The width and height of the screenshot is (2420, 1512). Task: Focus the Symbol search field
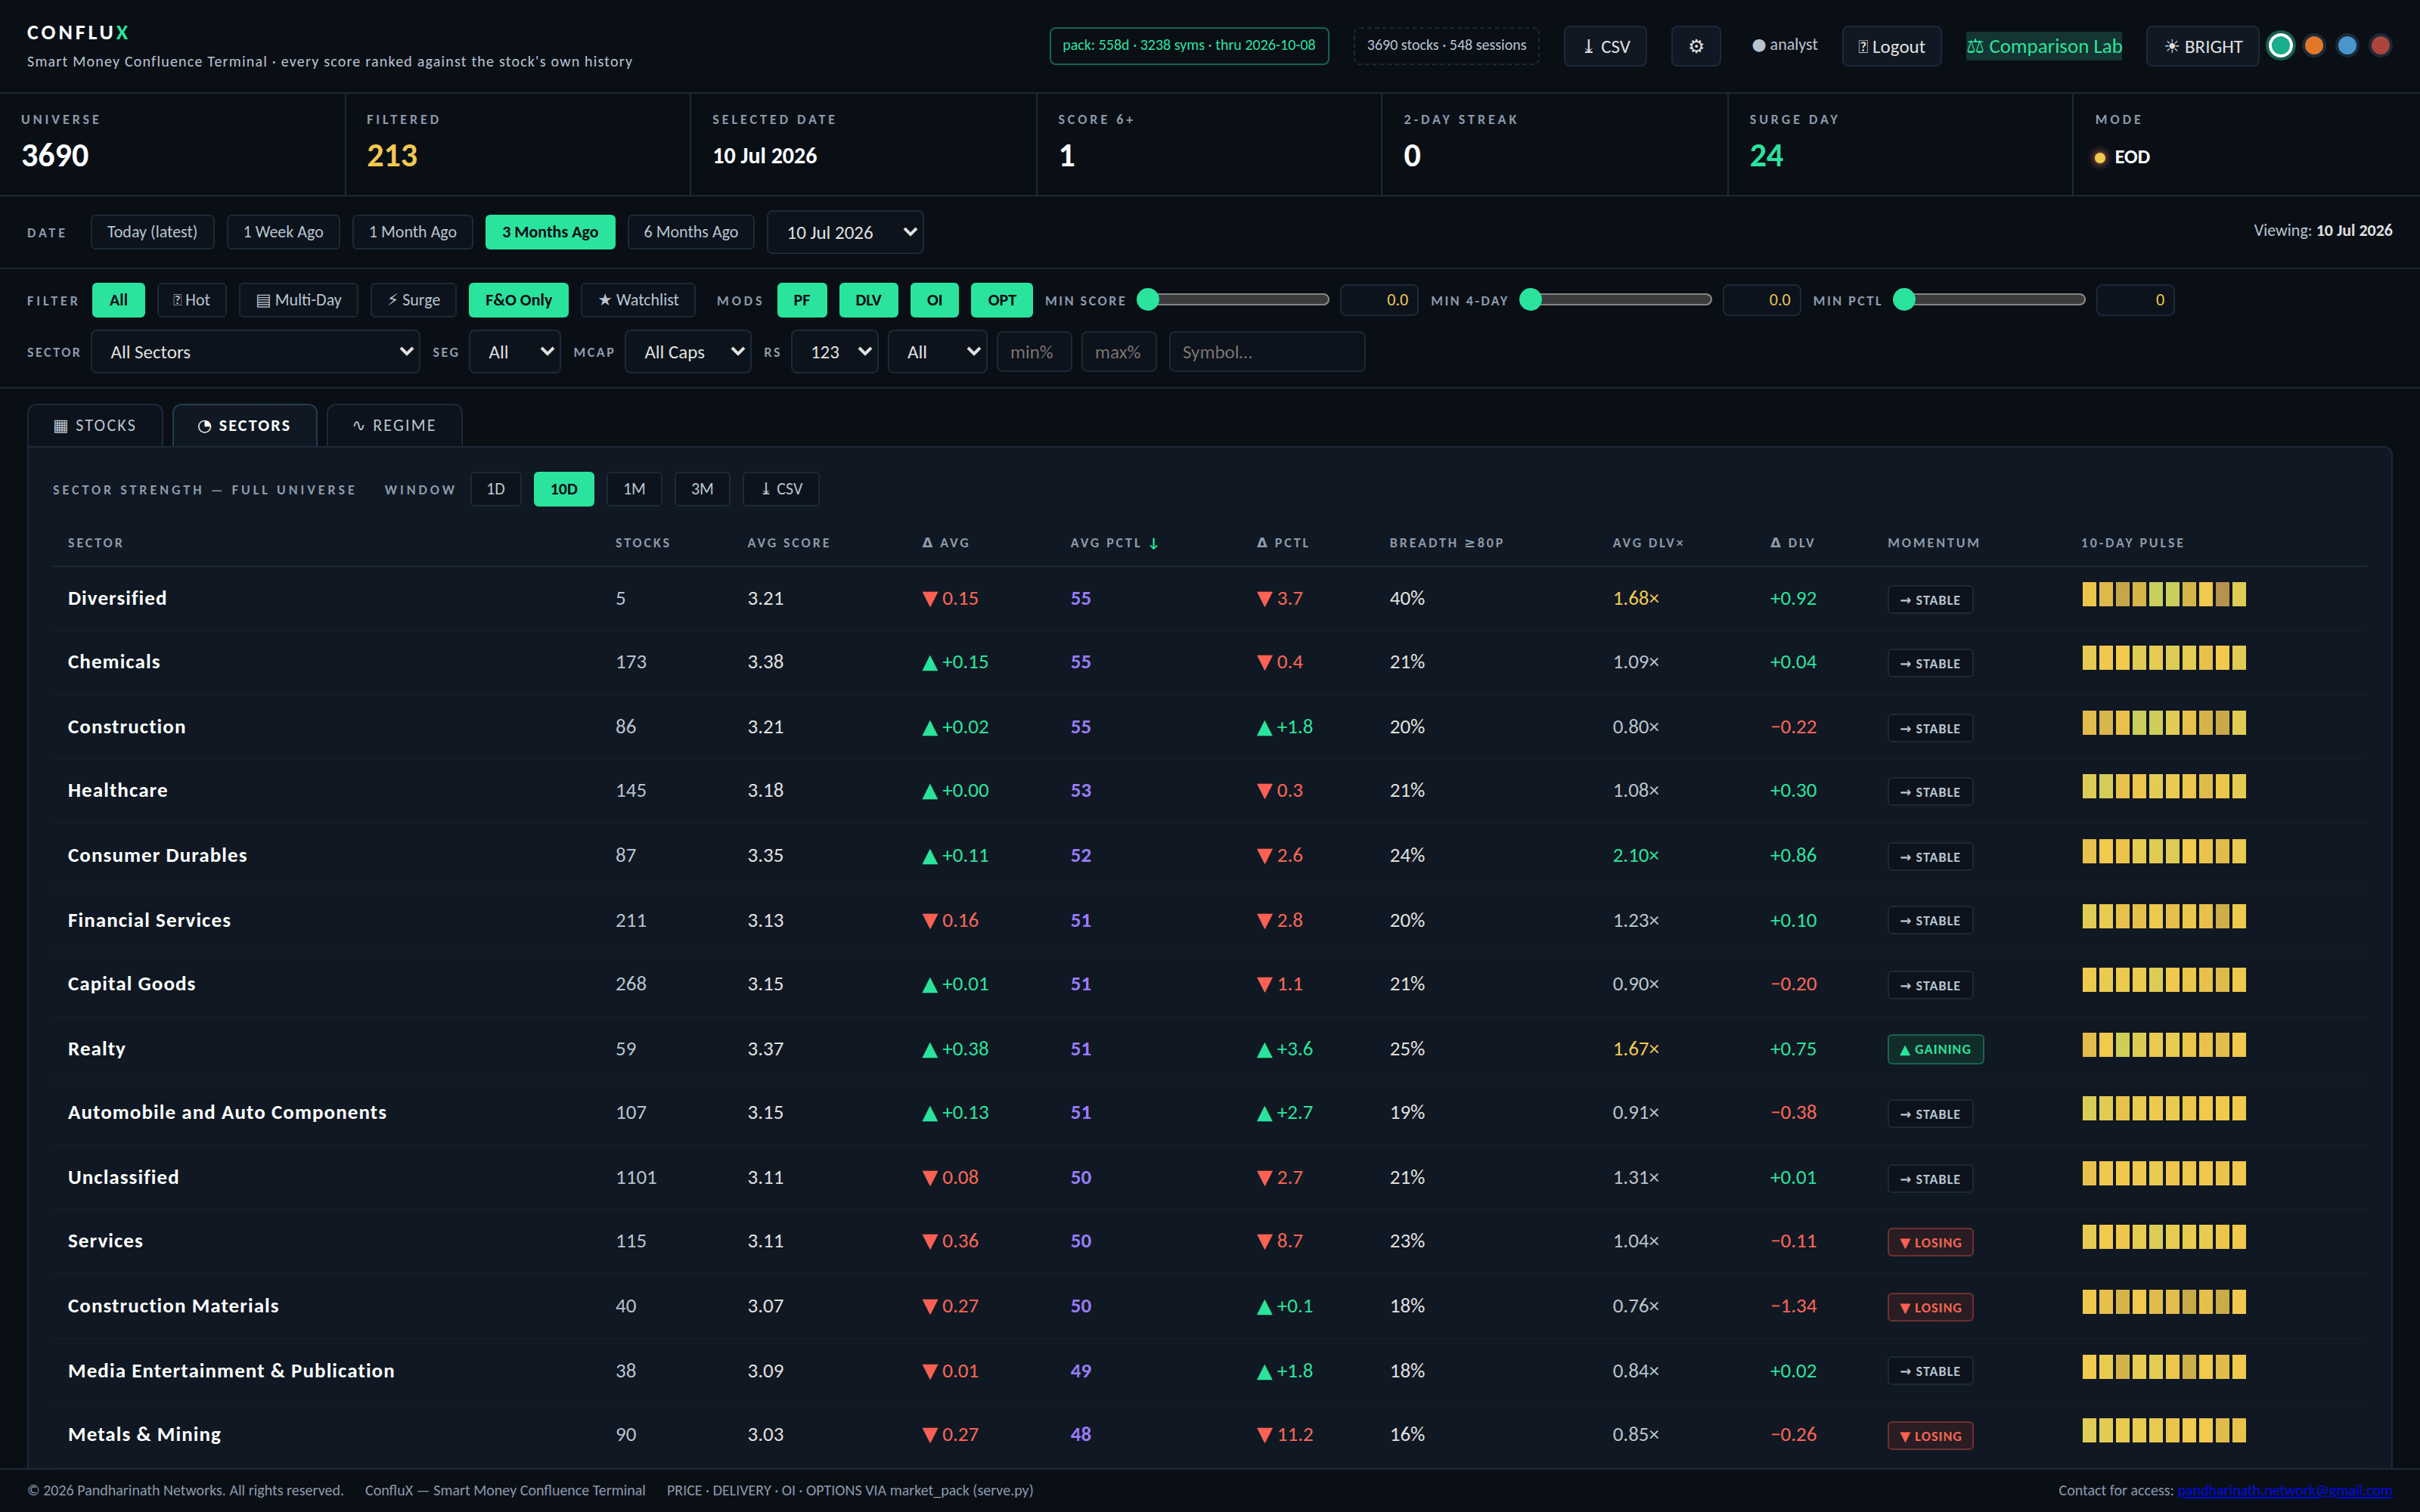tap(1267, 352)
